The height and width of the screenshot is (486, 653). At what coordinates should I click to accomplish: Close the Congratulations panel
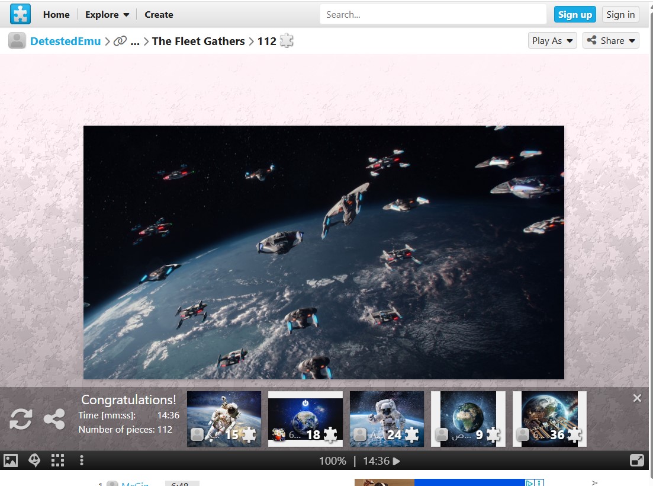tap(637, 398)
